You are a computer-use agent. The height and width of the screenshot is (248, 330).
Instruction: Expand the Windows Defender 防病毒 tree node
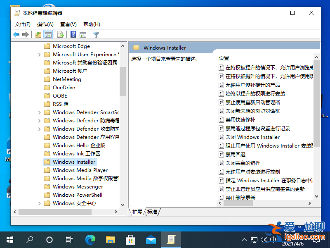click(x=39, y=120)
